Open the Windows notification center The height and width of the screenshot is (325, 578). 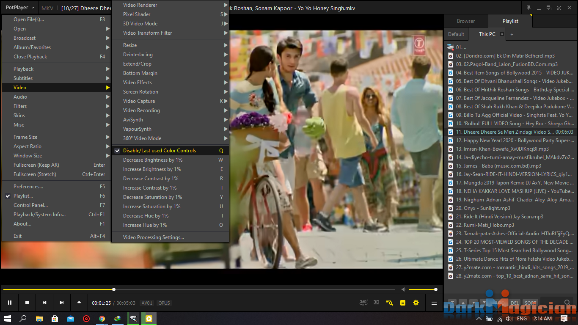point(564,318)
